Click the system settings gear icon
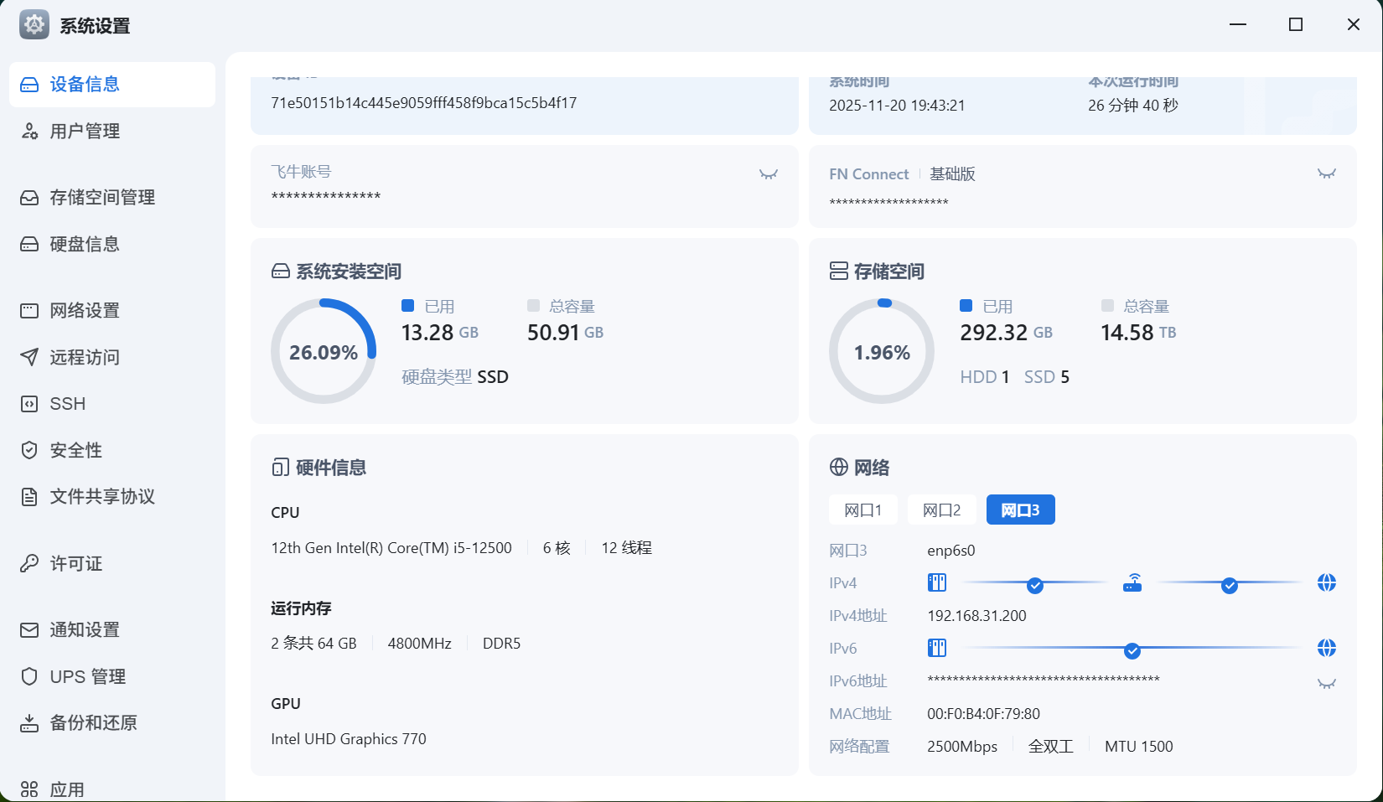The image size is (1383, 802). pyautogui.click(x=34, y=25)
